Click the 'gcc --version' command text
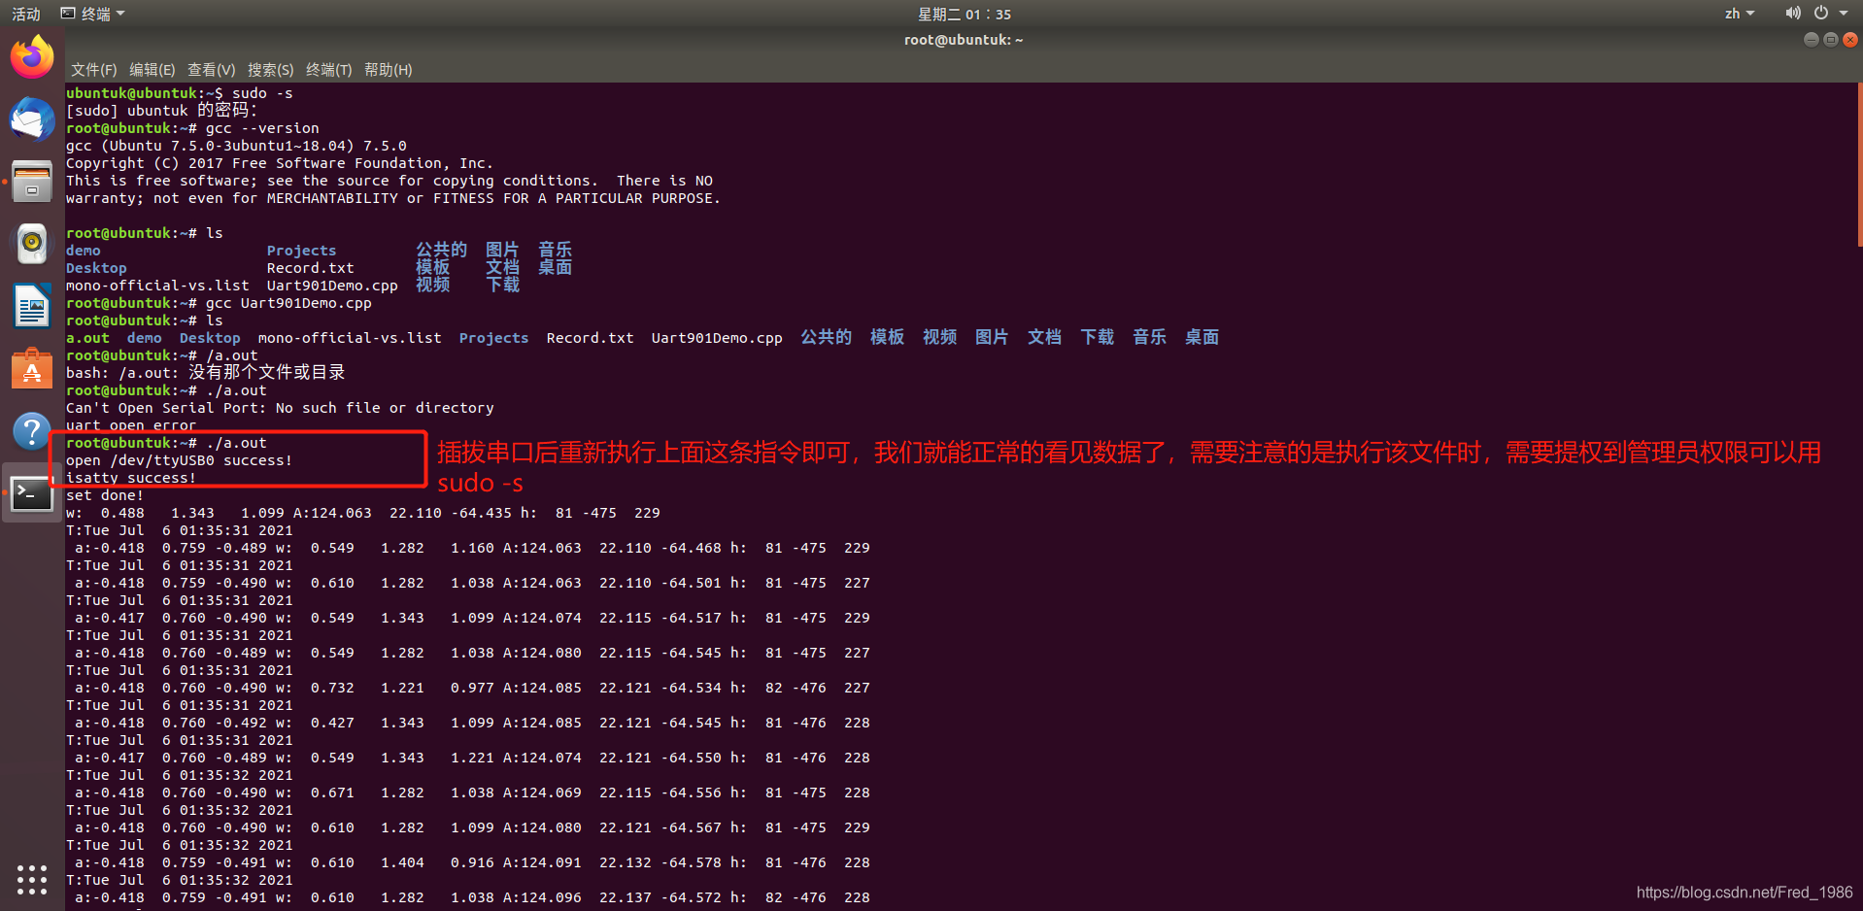This screenshot has width=1863, height=911. click(x=262, y=128)
